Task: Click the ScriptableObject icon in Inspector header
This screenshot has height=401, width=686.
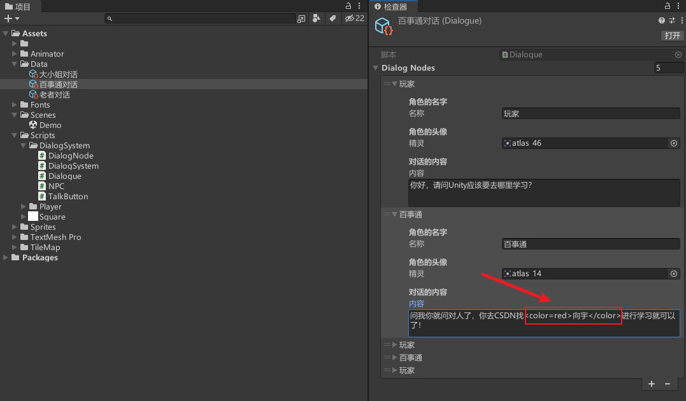Action: 383,26
